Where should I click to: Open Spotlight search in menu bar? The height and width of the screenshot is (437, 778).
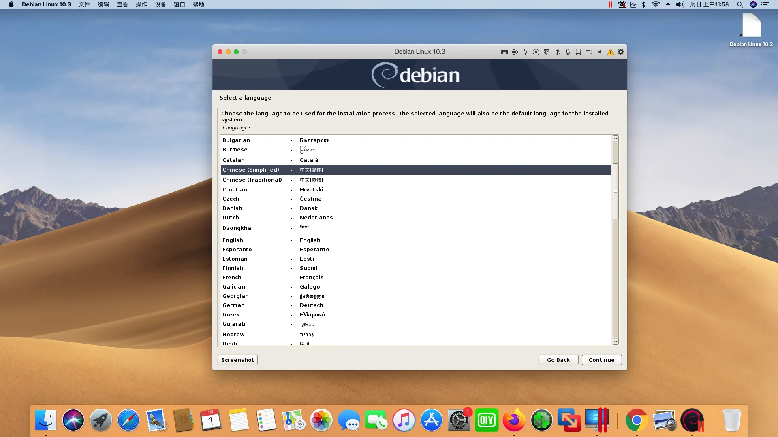pyautogui.click(x=740, y=4)
